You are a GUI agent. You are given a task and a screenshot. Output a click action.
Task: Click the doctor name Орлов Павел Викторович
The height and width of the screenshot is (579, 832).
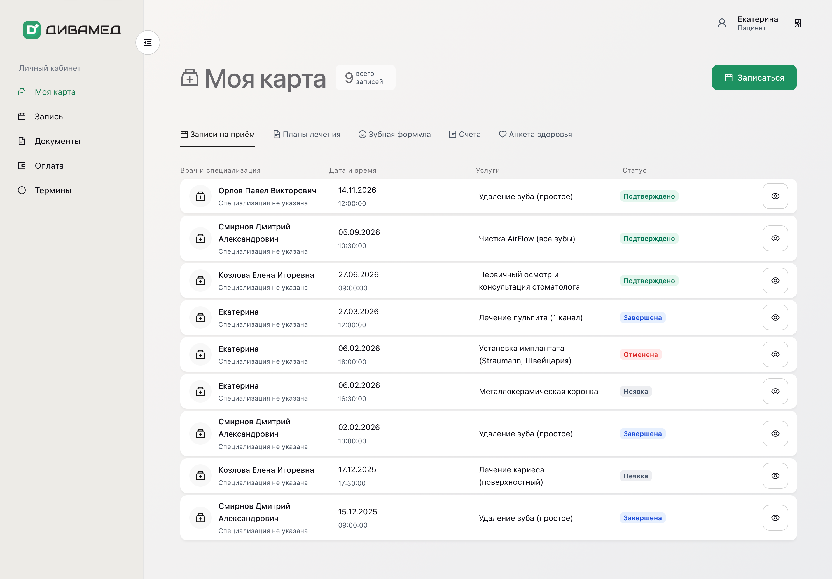click(267, 191)
